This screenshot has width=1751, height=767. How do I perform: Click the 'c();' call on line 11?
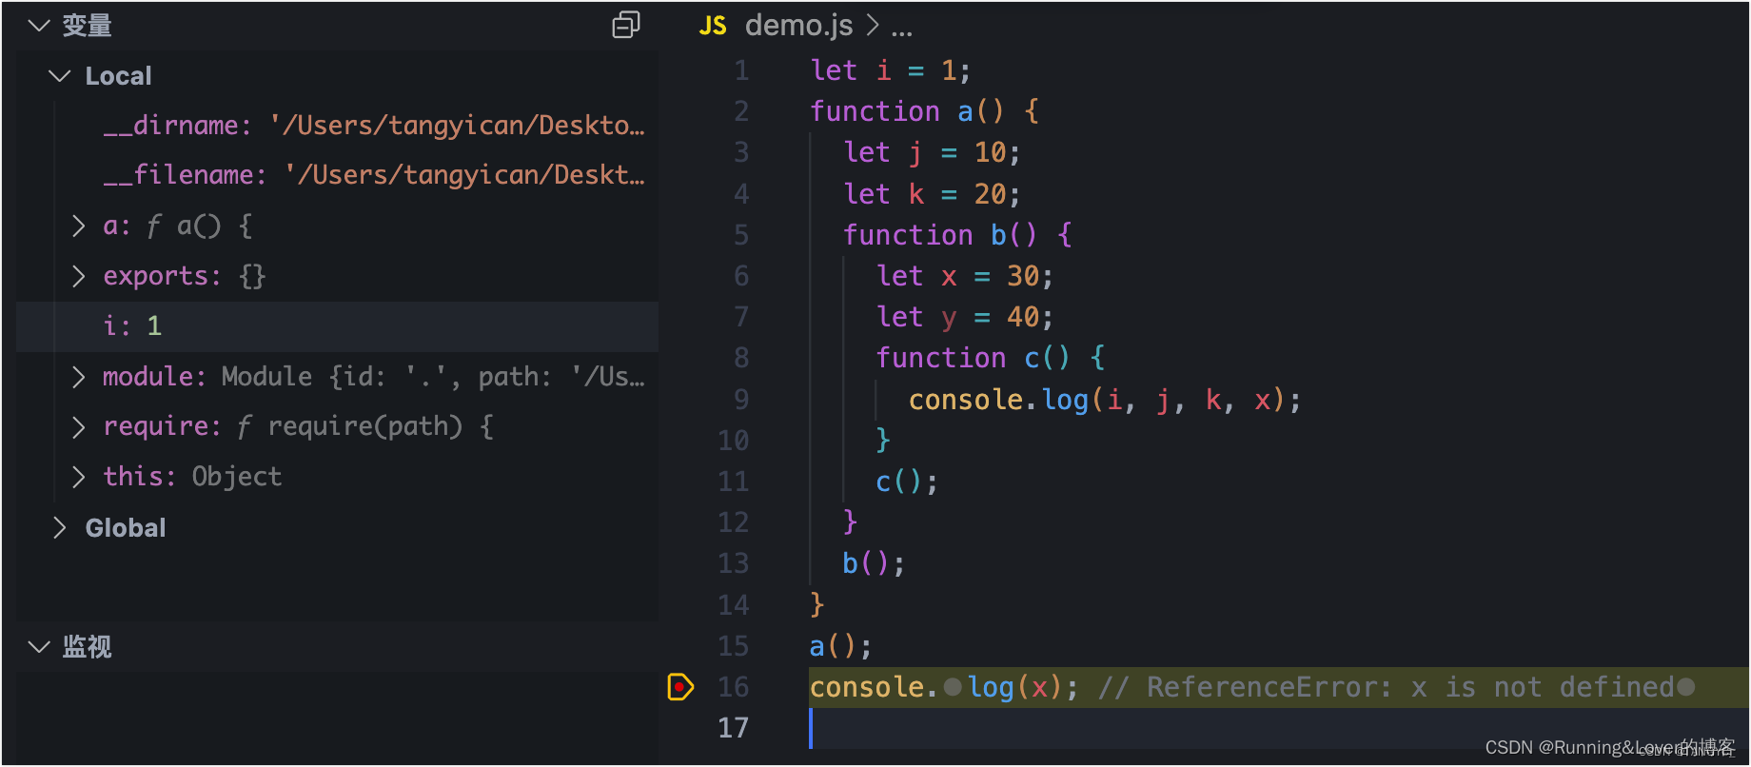pyautogui.click(x=907, y=482)
